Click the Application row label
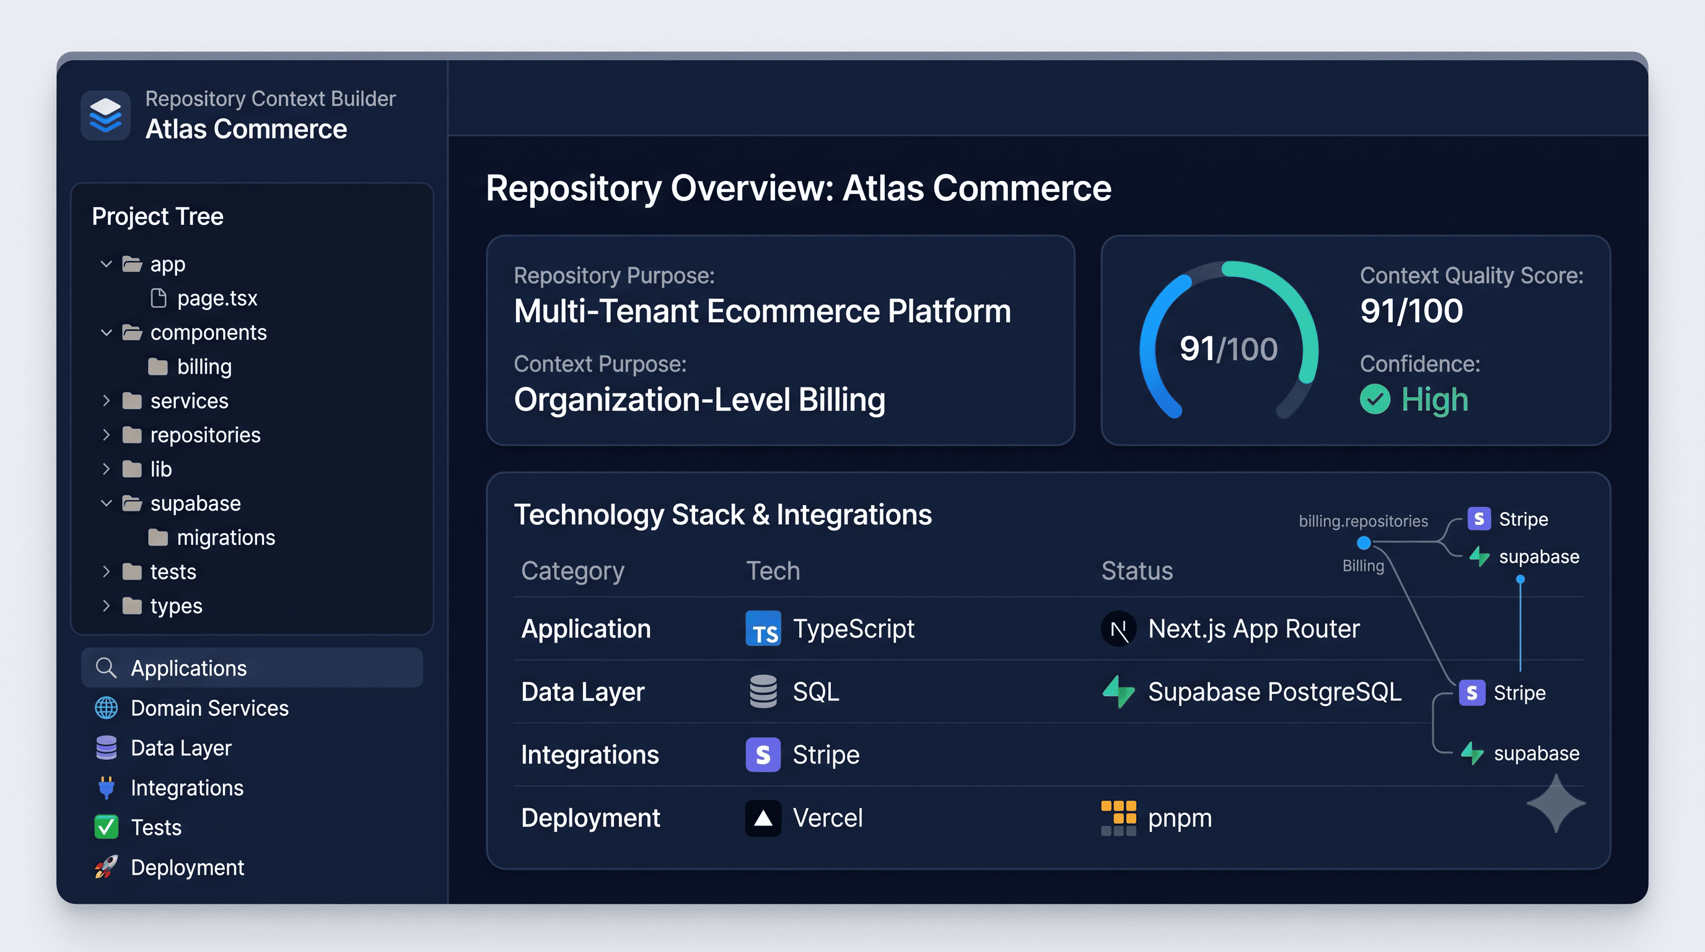Viewport: 1705px width, 952px height. tap(585, 628)
